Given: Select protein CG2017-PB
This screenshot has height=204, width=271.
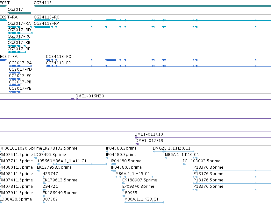Looking at the screenshot, I should coord(20,82).
